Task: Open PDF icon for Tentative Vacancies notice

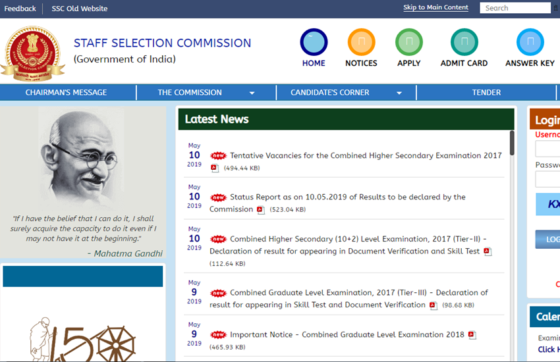Action: pos(215,168)
